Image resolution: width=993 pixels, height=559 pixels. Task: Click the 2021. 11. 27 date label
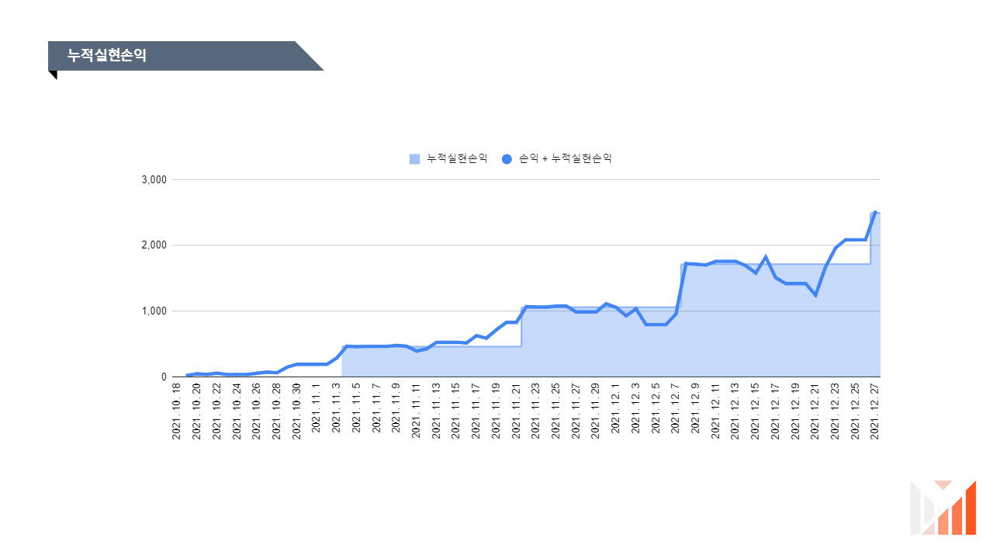click(x=576, y=411)
